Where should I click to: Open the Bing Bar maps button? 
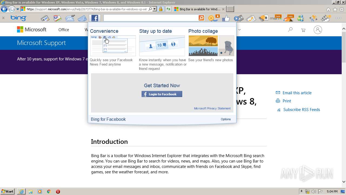[57, 18]
